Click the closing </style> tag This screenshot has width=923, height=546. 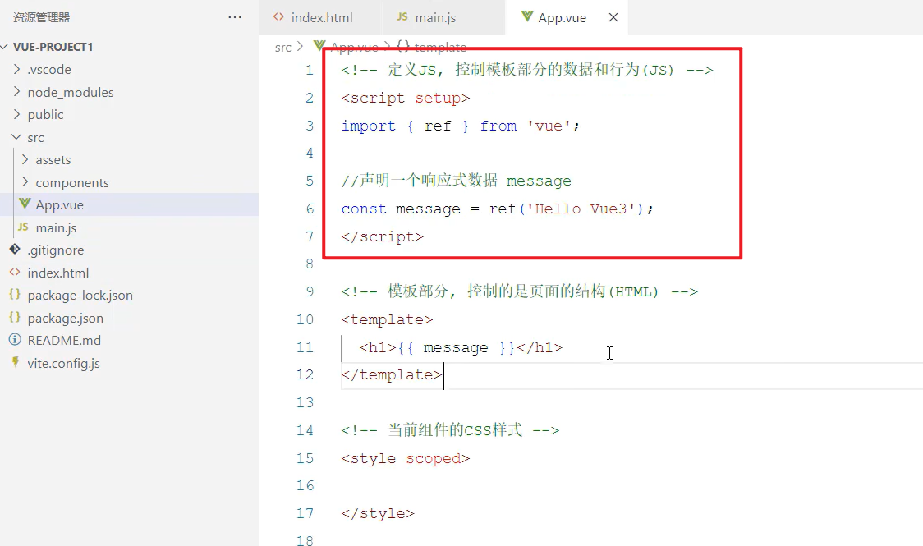click(377, 514)
